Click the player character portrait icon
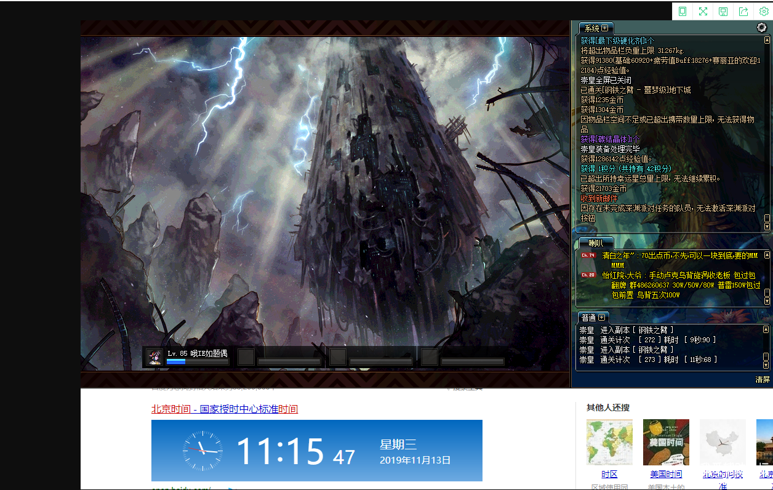The height and width of the screenshot is (490, 773). click(155, 358)
